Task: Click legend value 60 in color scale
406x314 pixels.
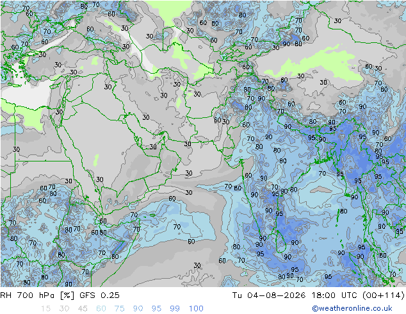Action: pos(101,309)
